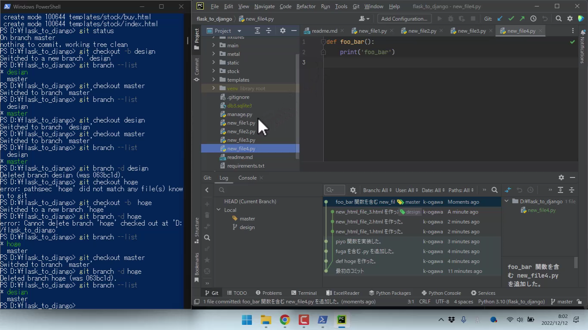Expand the templates folder in Project tree

pyautogui.click(x=214, y=79)
